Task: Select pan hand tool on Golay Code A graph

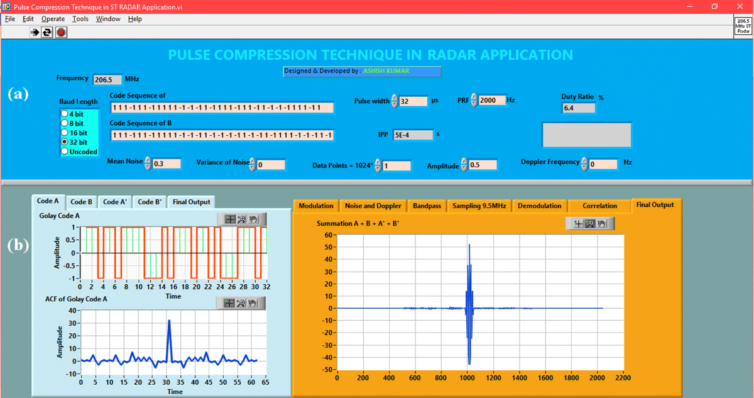Action: (254, 219)
